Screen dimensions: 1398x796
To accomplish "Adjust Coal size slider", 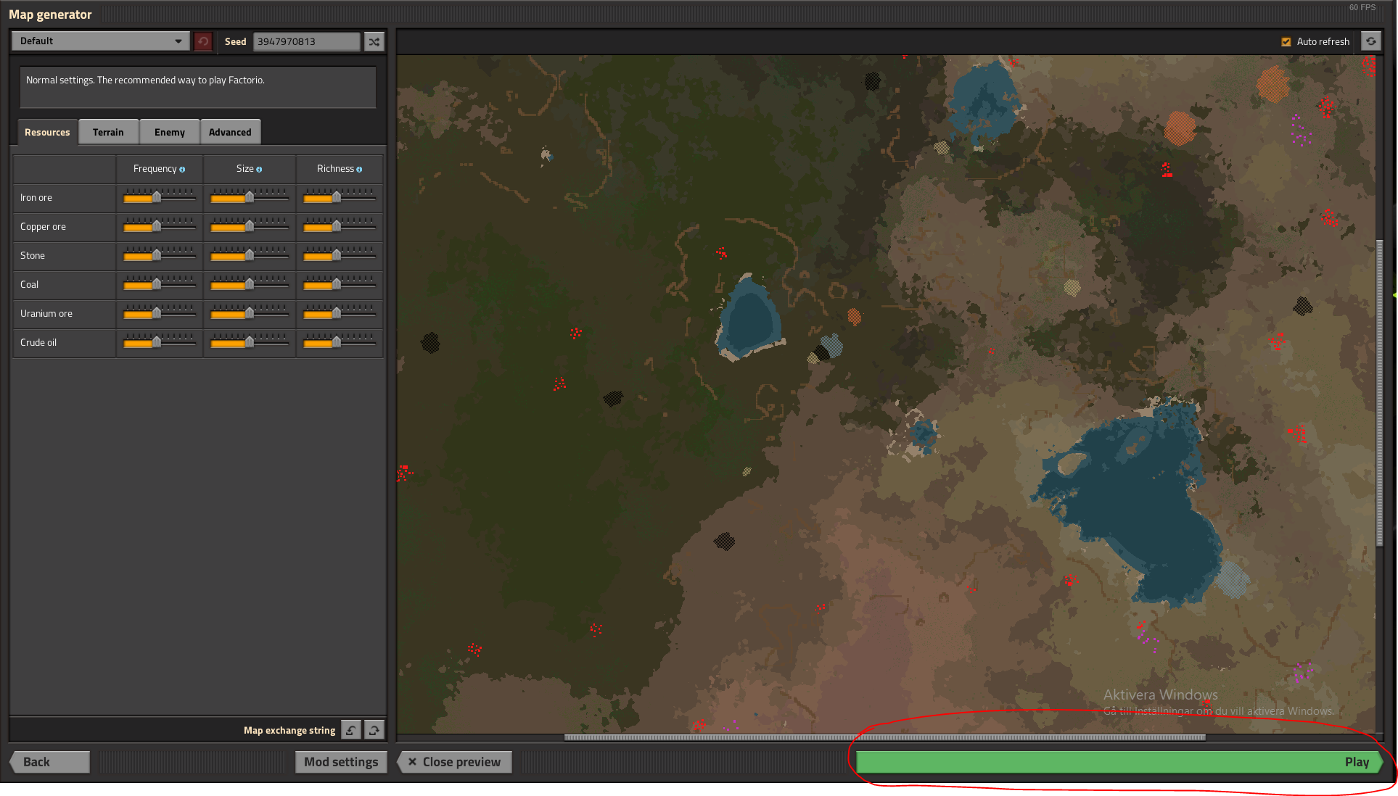I will point(249,284).
